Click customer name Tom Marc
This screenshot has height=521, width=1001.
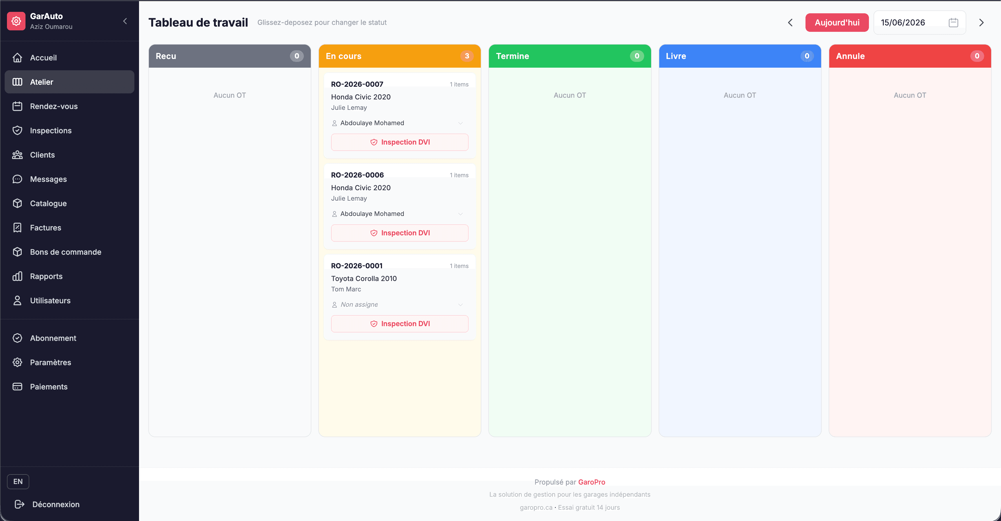pyautogui.click(x=346, y=289)
